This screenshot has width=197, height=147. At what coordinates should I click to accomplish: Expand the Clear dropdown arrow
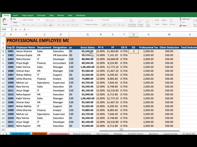[187, 26]
